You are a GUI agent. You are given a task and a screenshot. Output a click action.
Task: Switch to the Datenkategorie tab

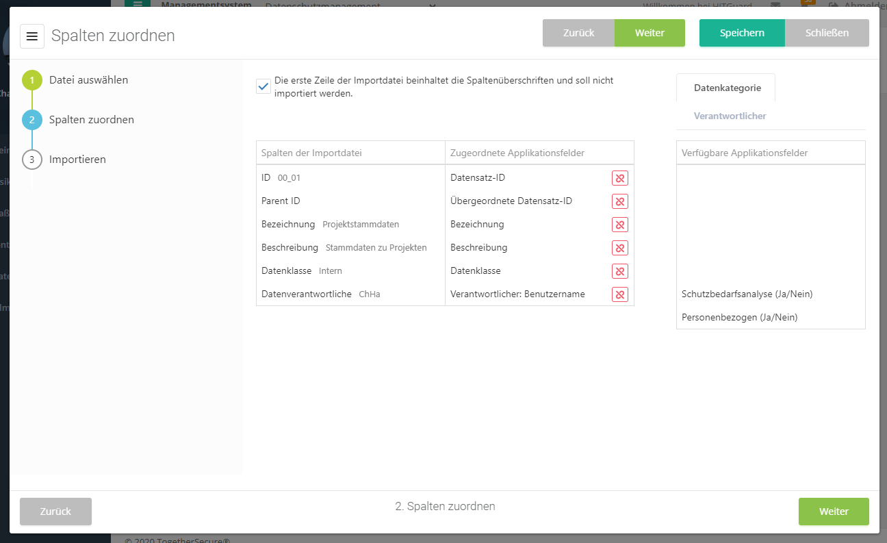[x=727, y=88]
